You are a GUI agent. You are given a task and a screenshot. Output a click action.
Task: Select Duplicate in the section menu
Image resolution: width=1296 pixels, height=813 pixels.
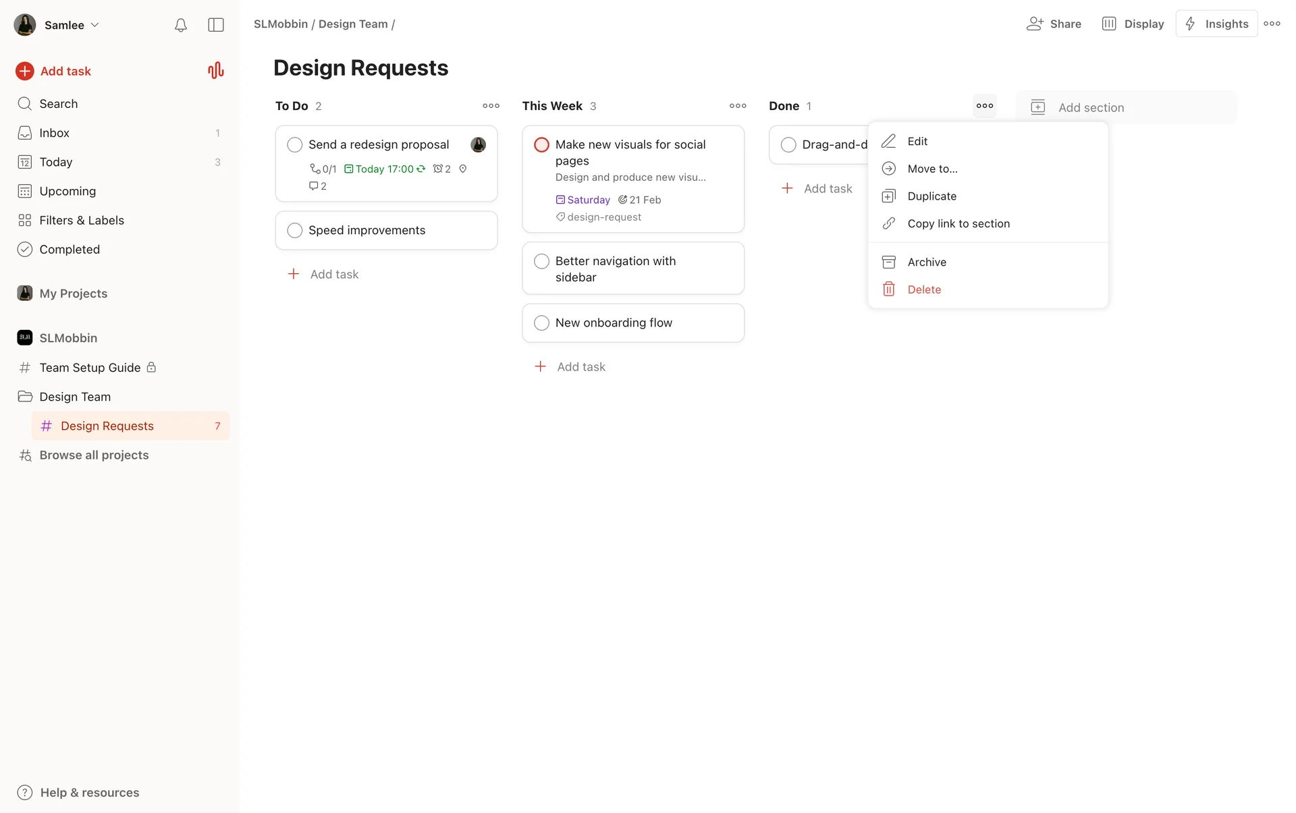932,196
